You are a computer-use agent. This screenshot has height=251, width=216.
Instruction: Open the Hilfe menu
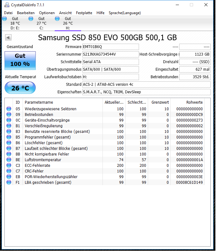tap(101, 13)
